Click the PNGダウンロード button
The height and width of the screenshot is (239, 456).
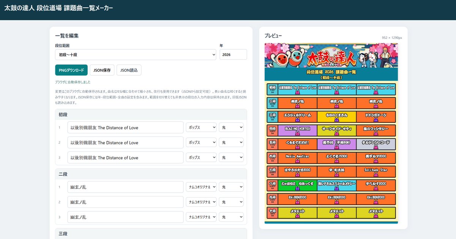(x=71, y=70)
